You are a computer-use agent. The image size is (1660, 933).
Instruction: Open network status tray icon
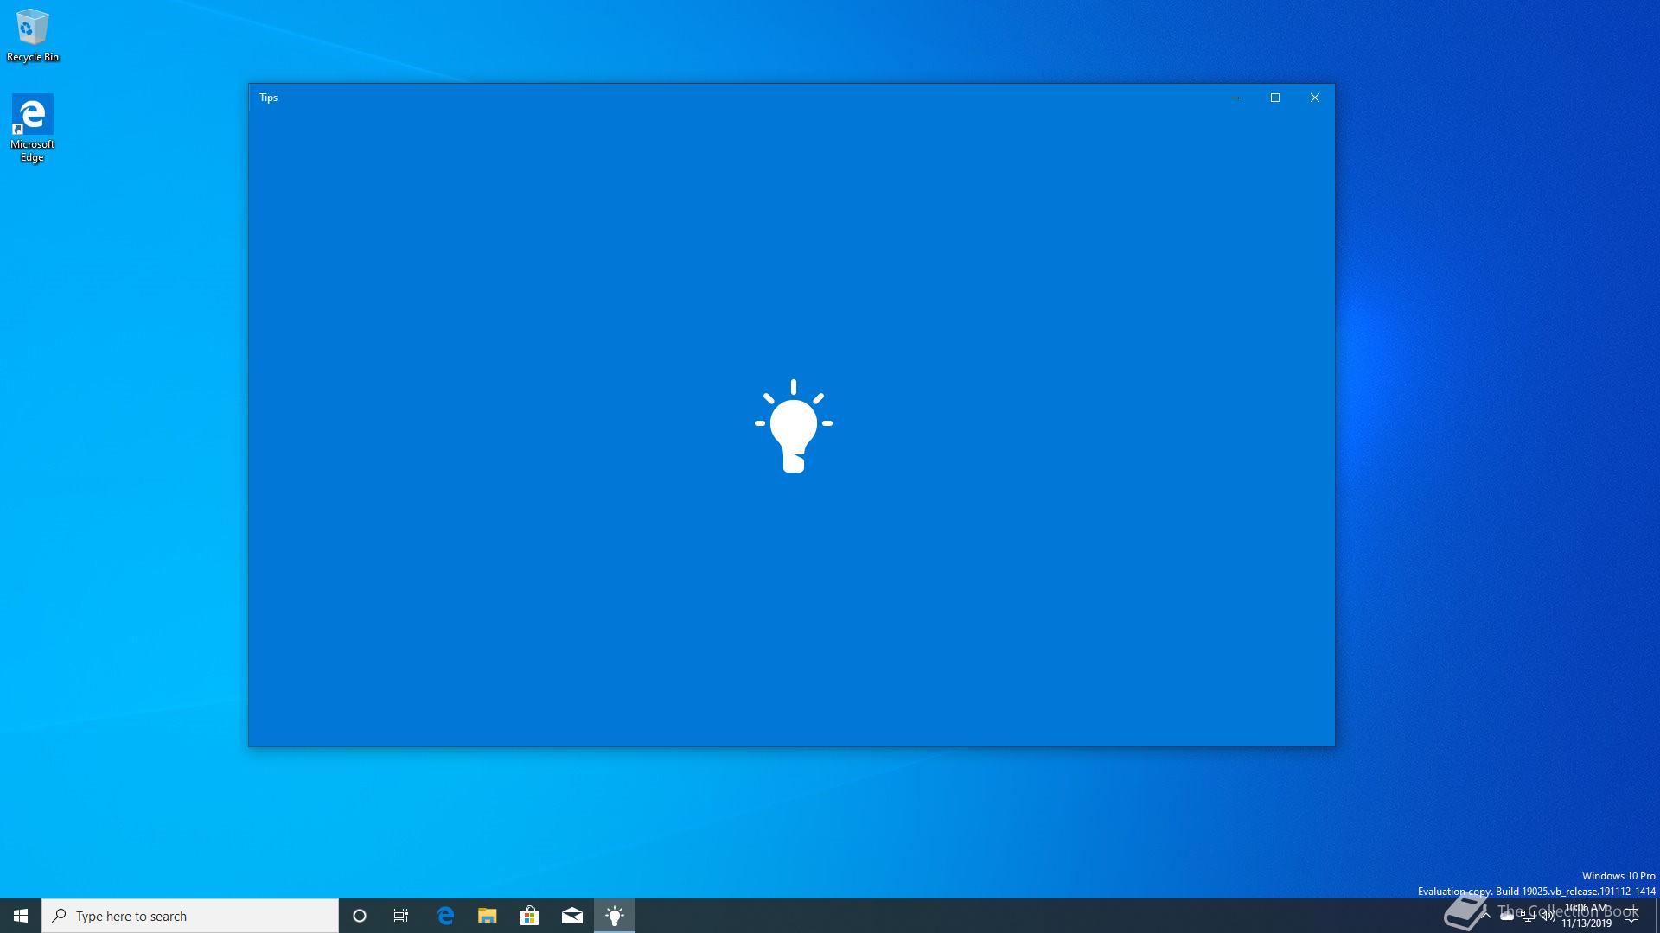pos(1528,916)
